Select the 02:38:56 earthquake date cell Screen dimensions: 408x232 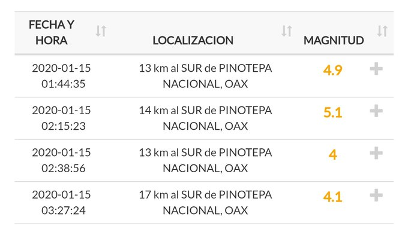[x=61, y=160]
